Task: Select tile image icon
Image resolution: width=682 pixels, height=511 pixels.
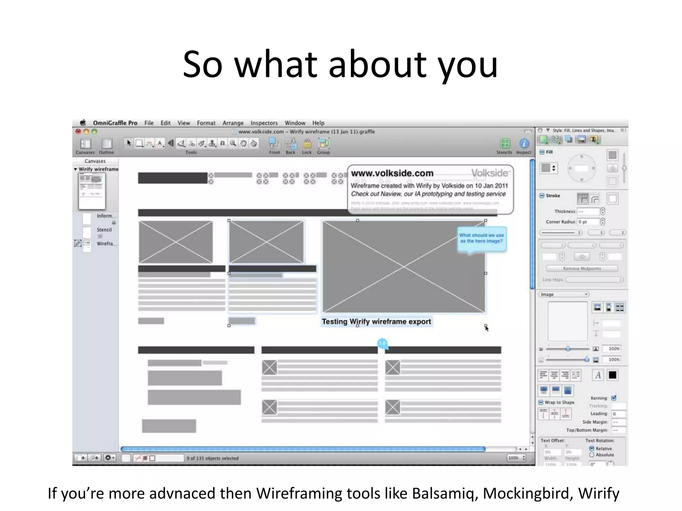Action: (620, 307)
